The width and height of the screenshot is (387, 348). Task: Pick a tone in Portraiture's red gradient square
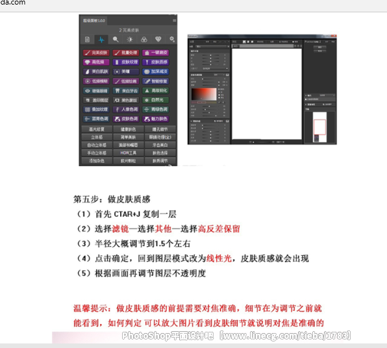coord(204,94)
